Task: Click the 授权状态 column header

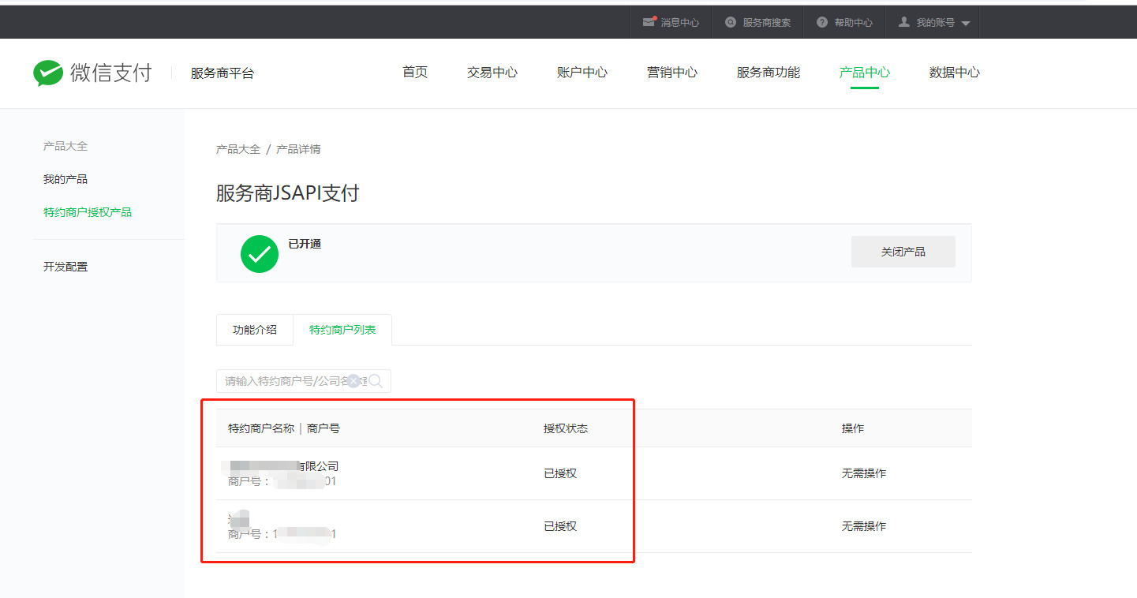Action: click(566, 428)
